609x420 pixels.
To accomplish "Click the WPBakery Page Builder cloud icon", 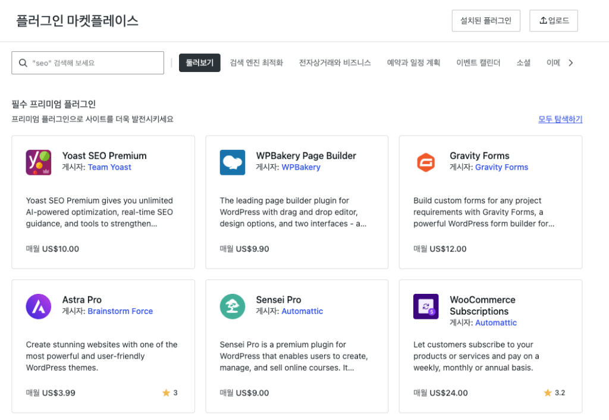I will (x=233, y=162).
